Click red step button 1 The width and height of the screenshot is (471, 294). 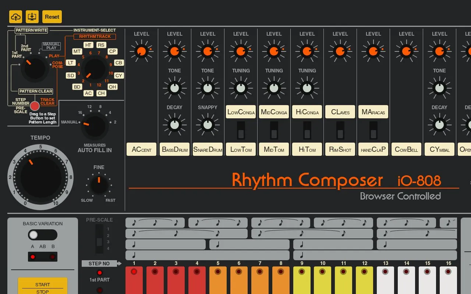tap(134, 280)
